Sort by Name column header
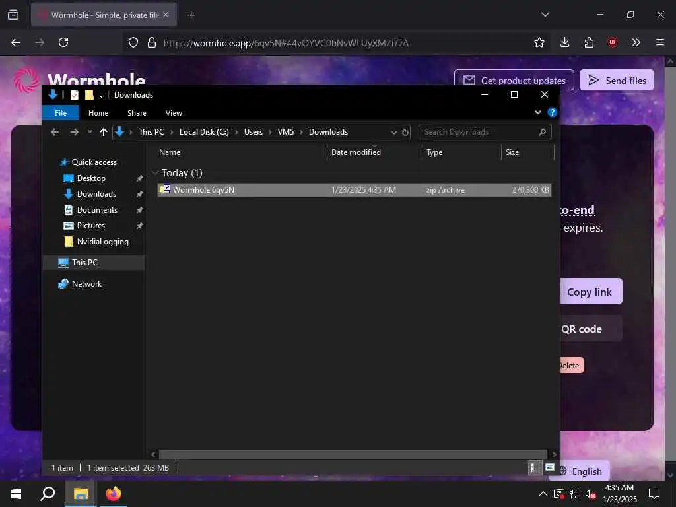The height and width of the screenshot is (507, 676). click(240, 152)
